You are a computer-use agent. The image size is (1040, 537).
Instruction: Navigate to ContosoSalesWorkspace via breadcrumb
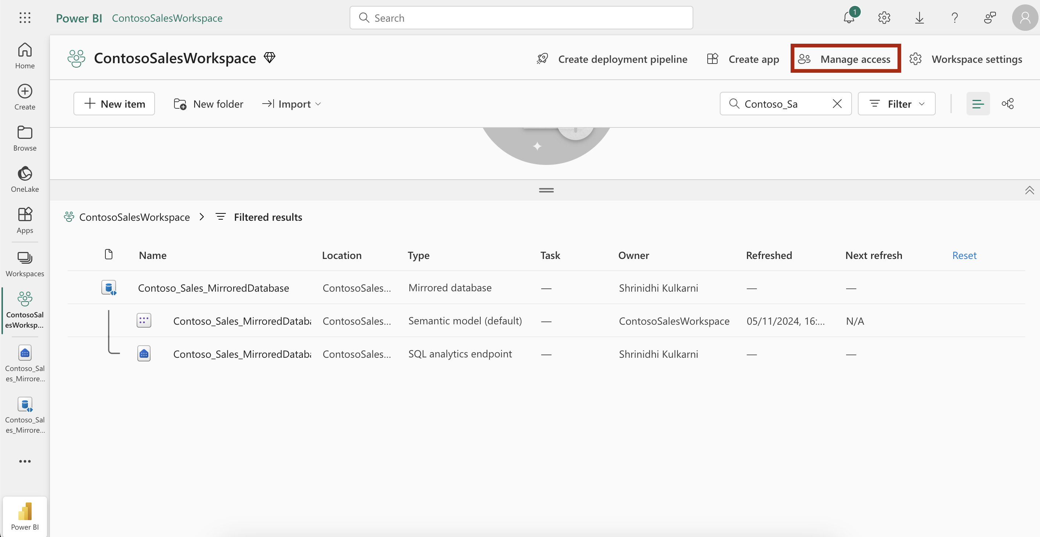point(134,217)
